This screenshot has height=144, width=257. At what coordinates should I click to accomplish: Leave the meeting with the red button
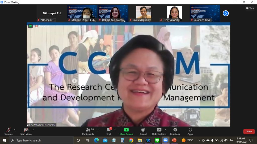[249, 131]
